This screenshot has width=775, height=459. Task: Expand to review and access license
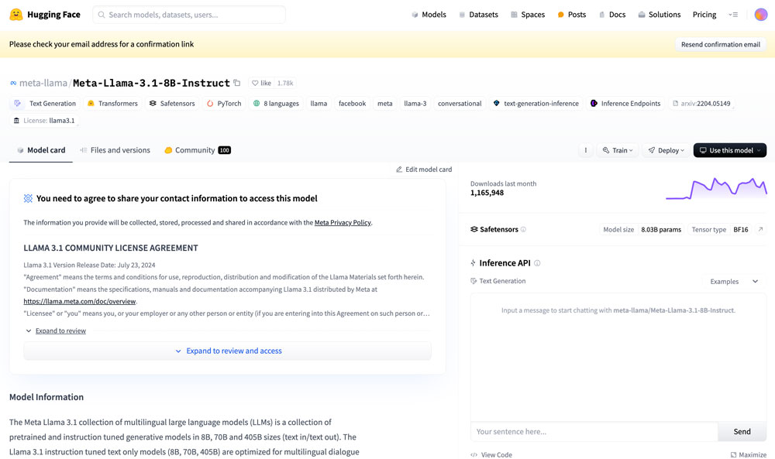pyautogui.click(x=227, y=351)
